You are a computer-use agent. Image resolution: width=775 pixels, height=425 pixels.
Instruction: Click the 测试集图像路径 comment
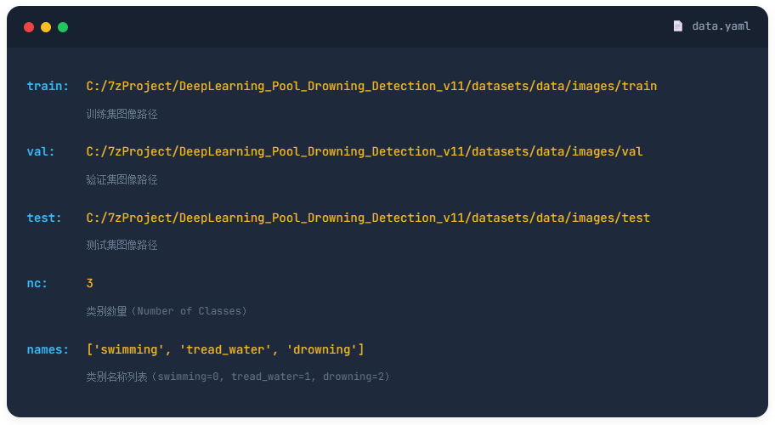click(122, 245)
